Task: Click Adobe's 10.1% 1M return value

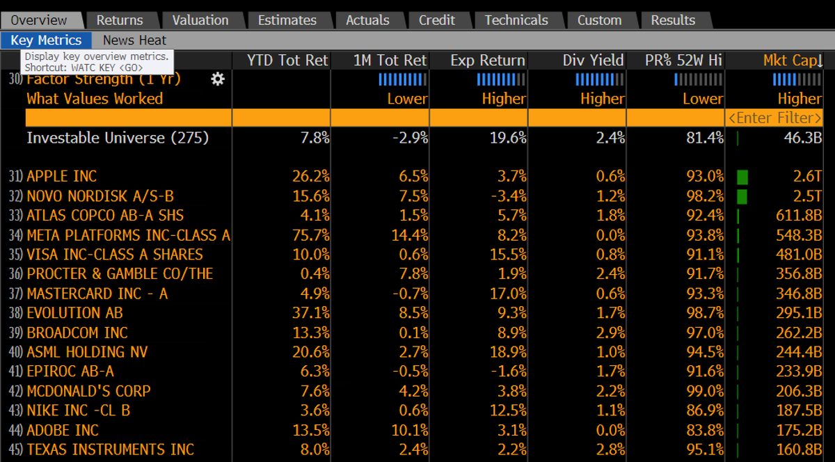Action: 409,430
